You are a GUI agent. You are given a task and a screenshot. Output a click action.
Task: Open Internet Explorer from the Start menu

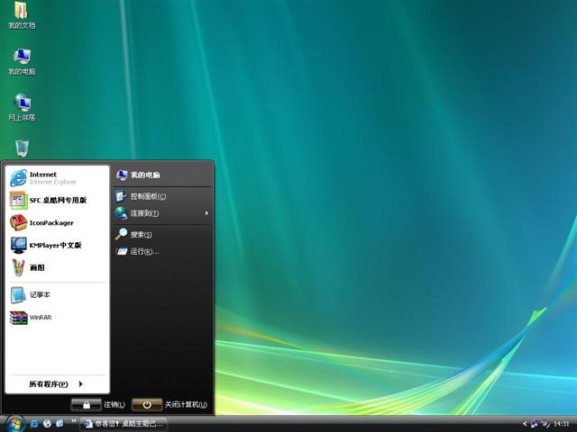42,177
